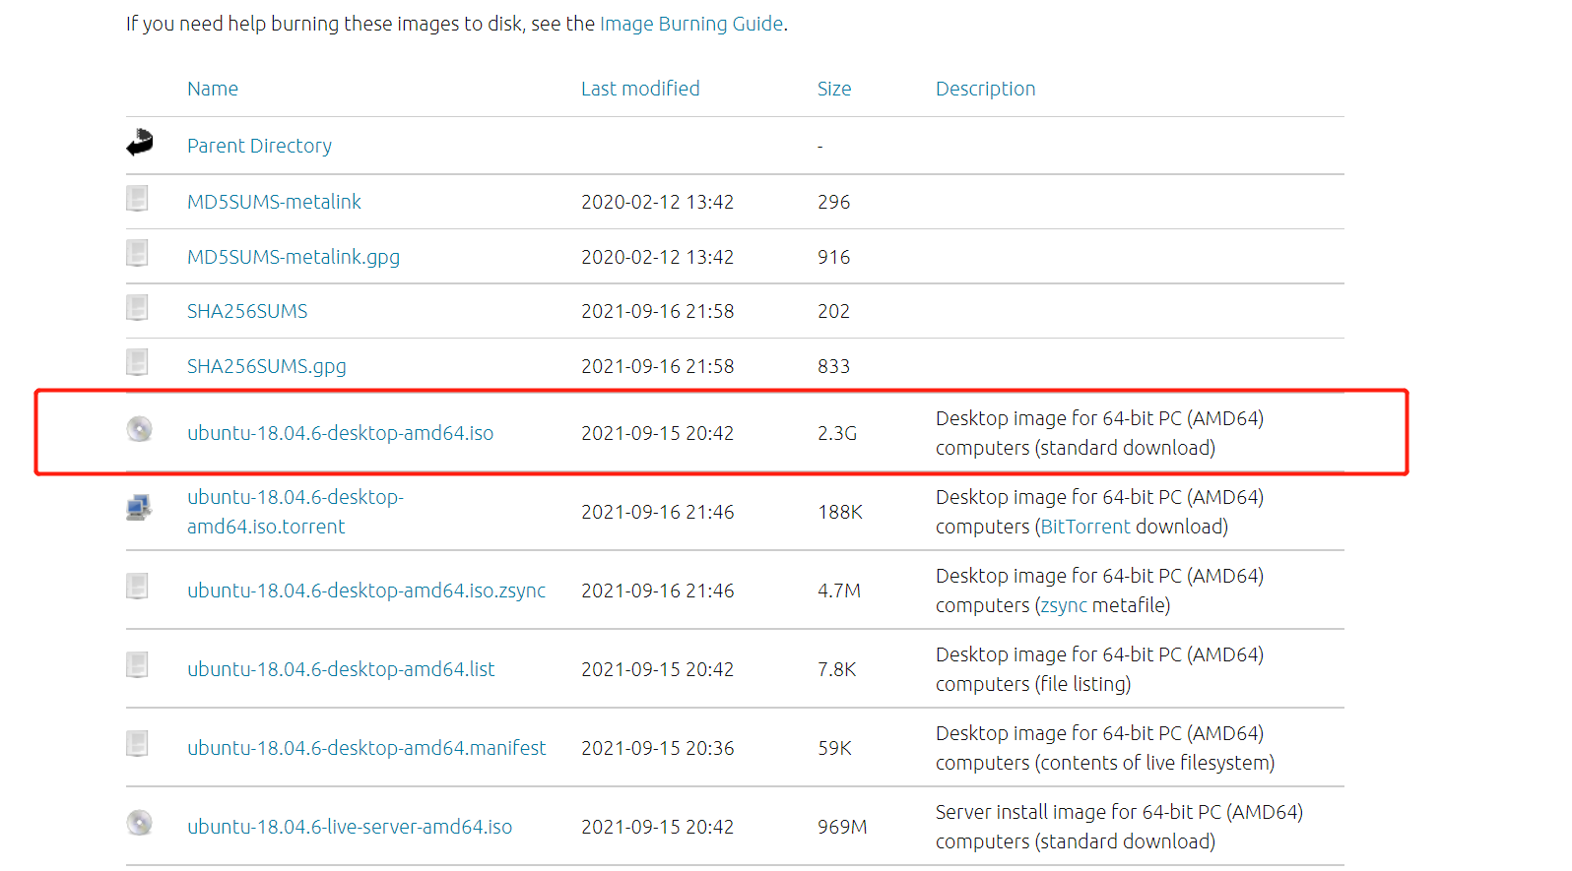Open the zsync description link

click(x=1064, y=605)
